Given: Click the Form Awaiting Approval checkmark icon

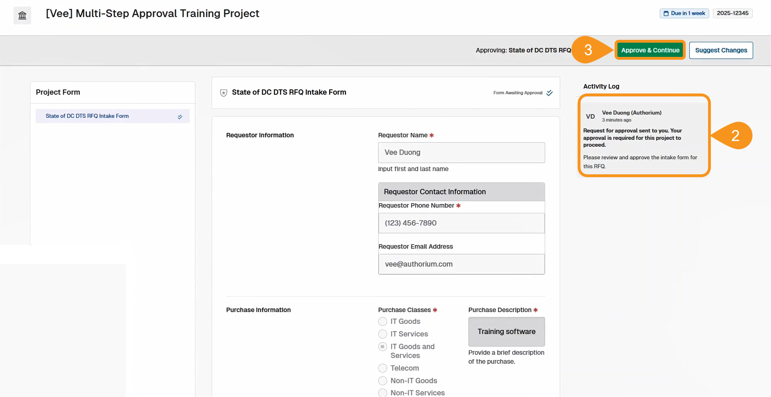Looking at the screenshot, I should (x=550, y=93).
